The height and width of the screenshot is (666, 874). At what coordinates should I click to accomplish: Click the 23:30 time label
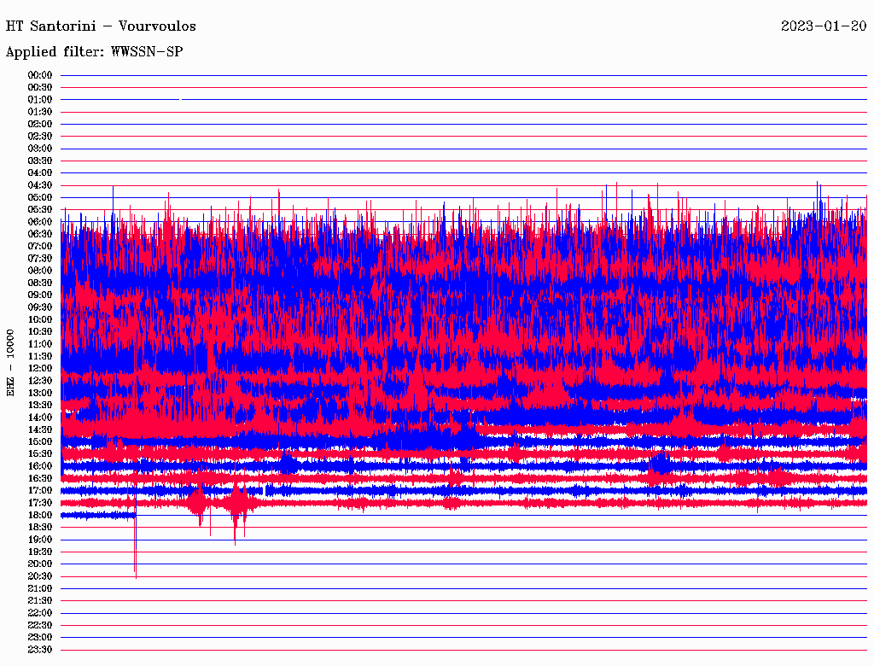(40, 650)
